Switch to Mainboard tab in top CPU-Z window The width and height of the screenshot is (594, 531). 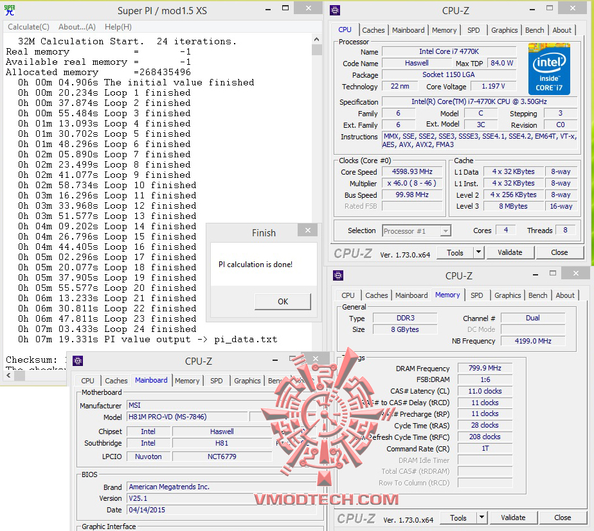[408, 30]
